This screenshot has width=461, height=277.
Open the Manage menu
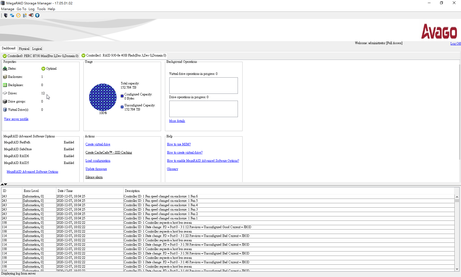(8, 9)
